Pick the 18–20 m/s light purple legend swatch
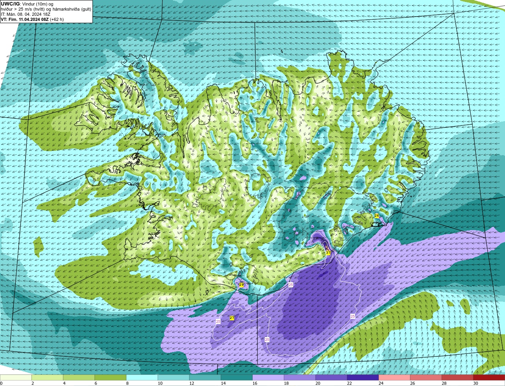Viewport: 505px width, 386px height. 300,378
